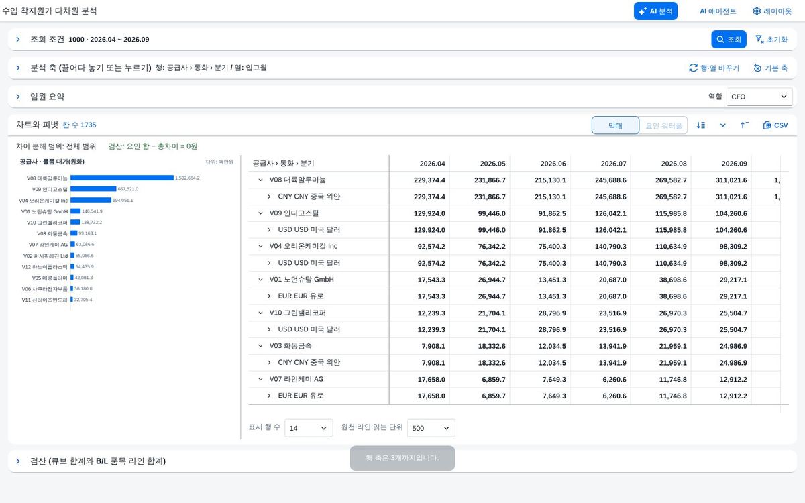This screenshot has height=503, width=805.
Task: Collapse V09 인디고스틸 row
Action: click(261, 213)
